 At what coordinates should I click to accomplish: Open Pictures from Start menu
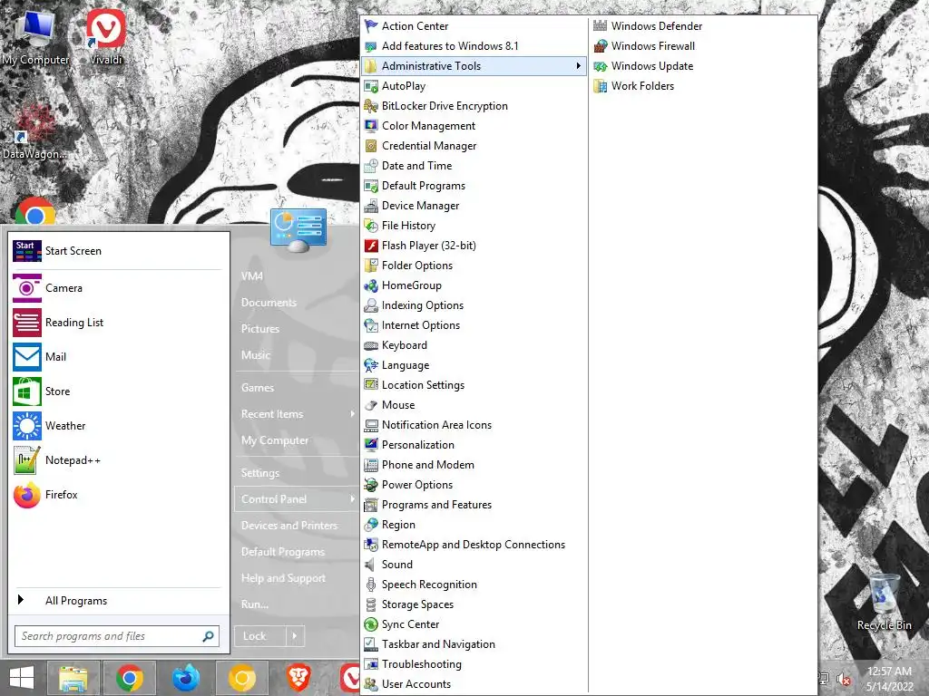(x=260, y=328)
